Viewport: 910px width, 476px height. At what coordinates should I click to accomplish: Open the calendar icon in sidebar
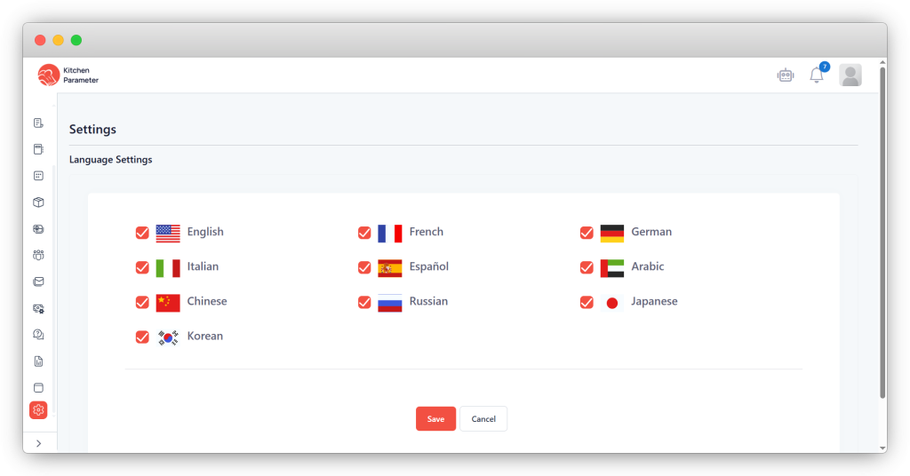coord(38,175)
